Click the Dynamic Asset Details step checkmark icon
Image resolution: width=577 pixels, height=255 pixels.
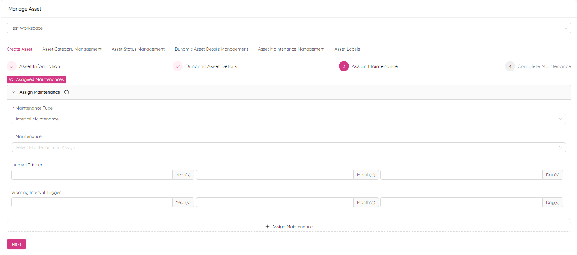[x=178, y=66]
